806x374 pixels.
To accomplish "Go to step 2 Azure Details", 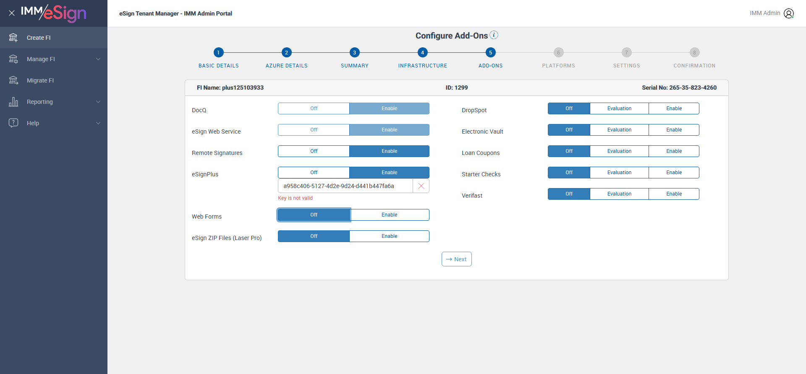I will tap(286, 52).
